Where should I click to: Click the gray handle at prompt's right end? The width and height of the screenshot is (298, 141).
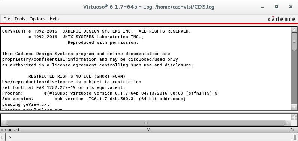(295, 137)
